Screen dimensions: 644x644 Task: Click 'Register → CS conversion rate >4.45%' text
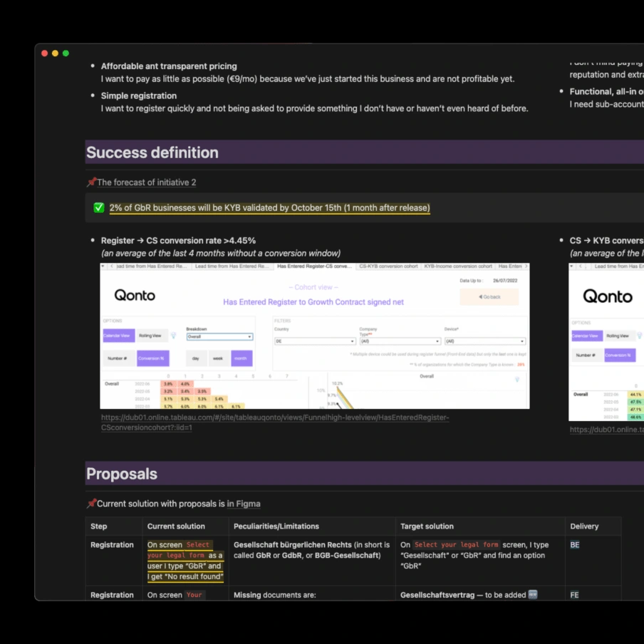point(178,241)
